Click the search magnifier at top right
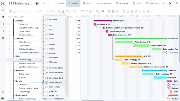This screenshot has width=180, height=101. (x=177, y=3)
